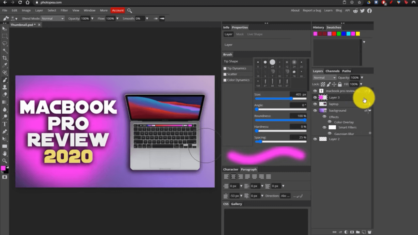Hide the laptop layer
Image resolution: width=418 pixels, height=235 pixels.
[315, 104]
